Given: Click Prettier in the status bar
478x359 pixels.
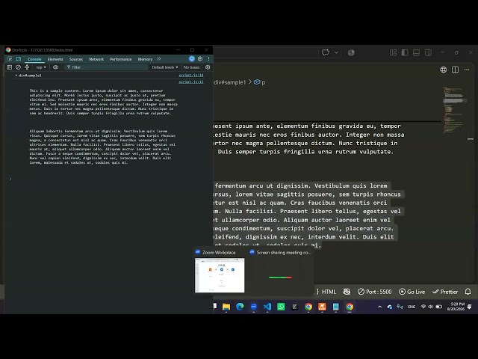Looking at the screenshot, I should click(x=445, y=292).
